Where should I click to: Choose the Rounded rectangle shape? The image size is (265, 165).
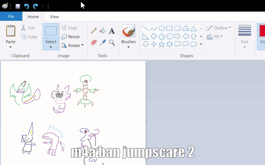[x=178, y=28]
